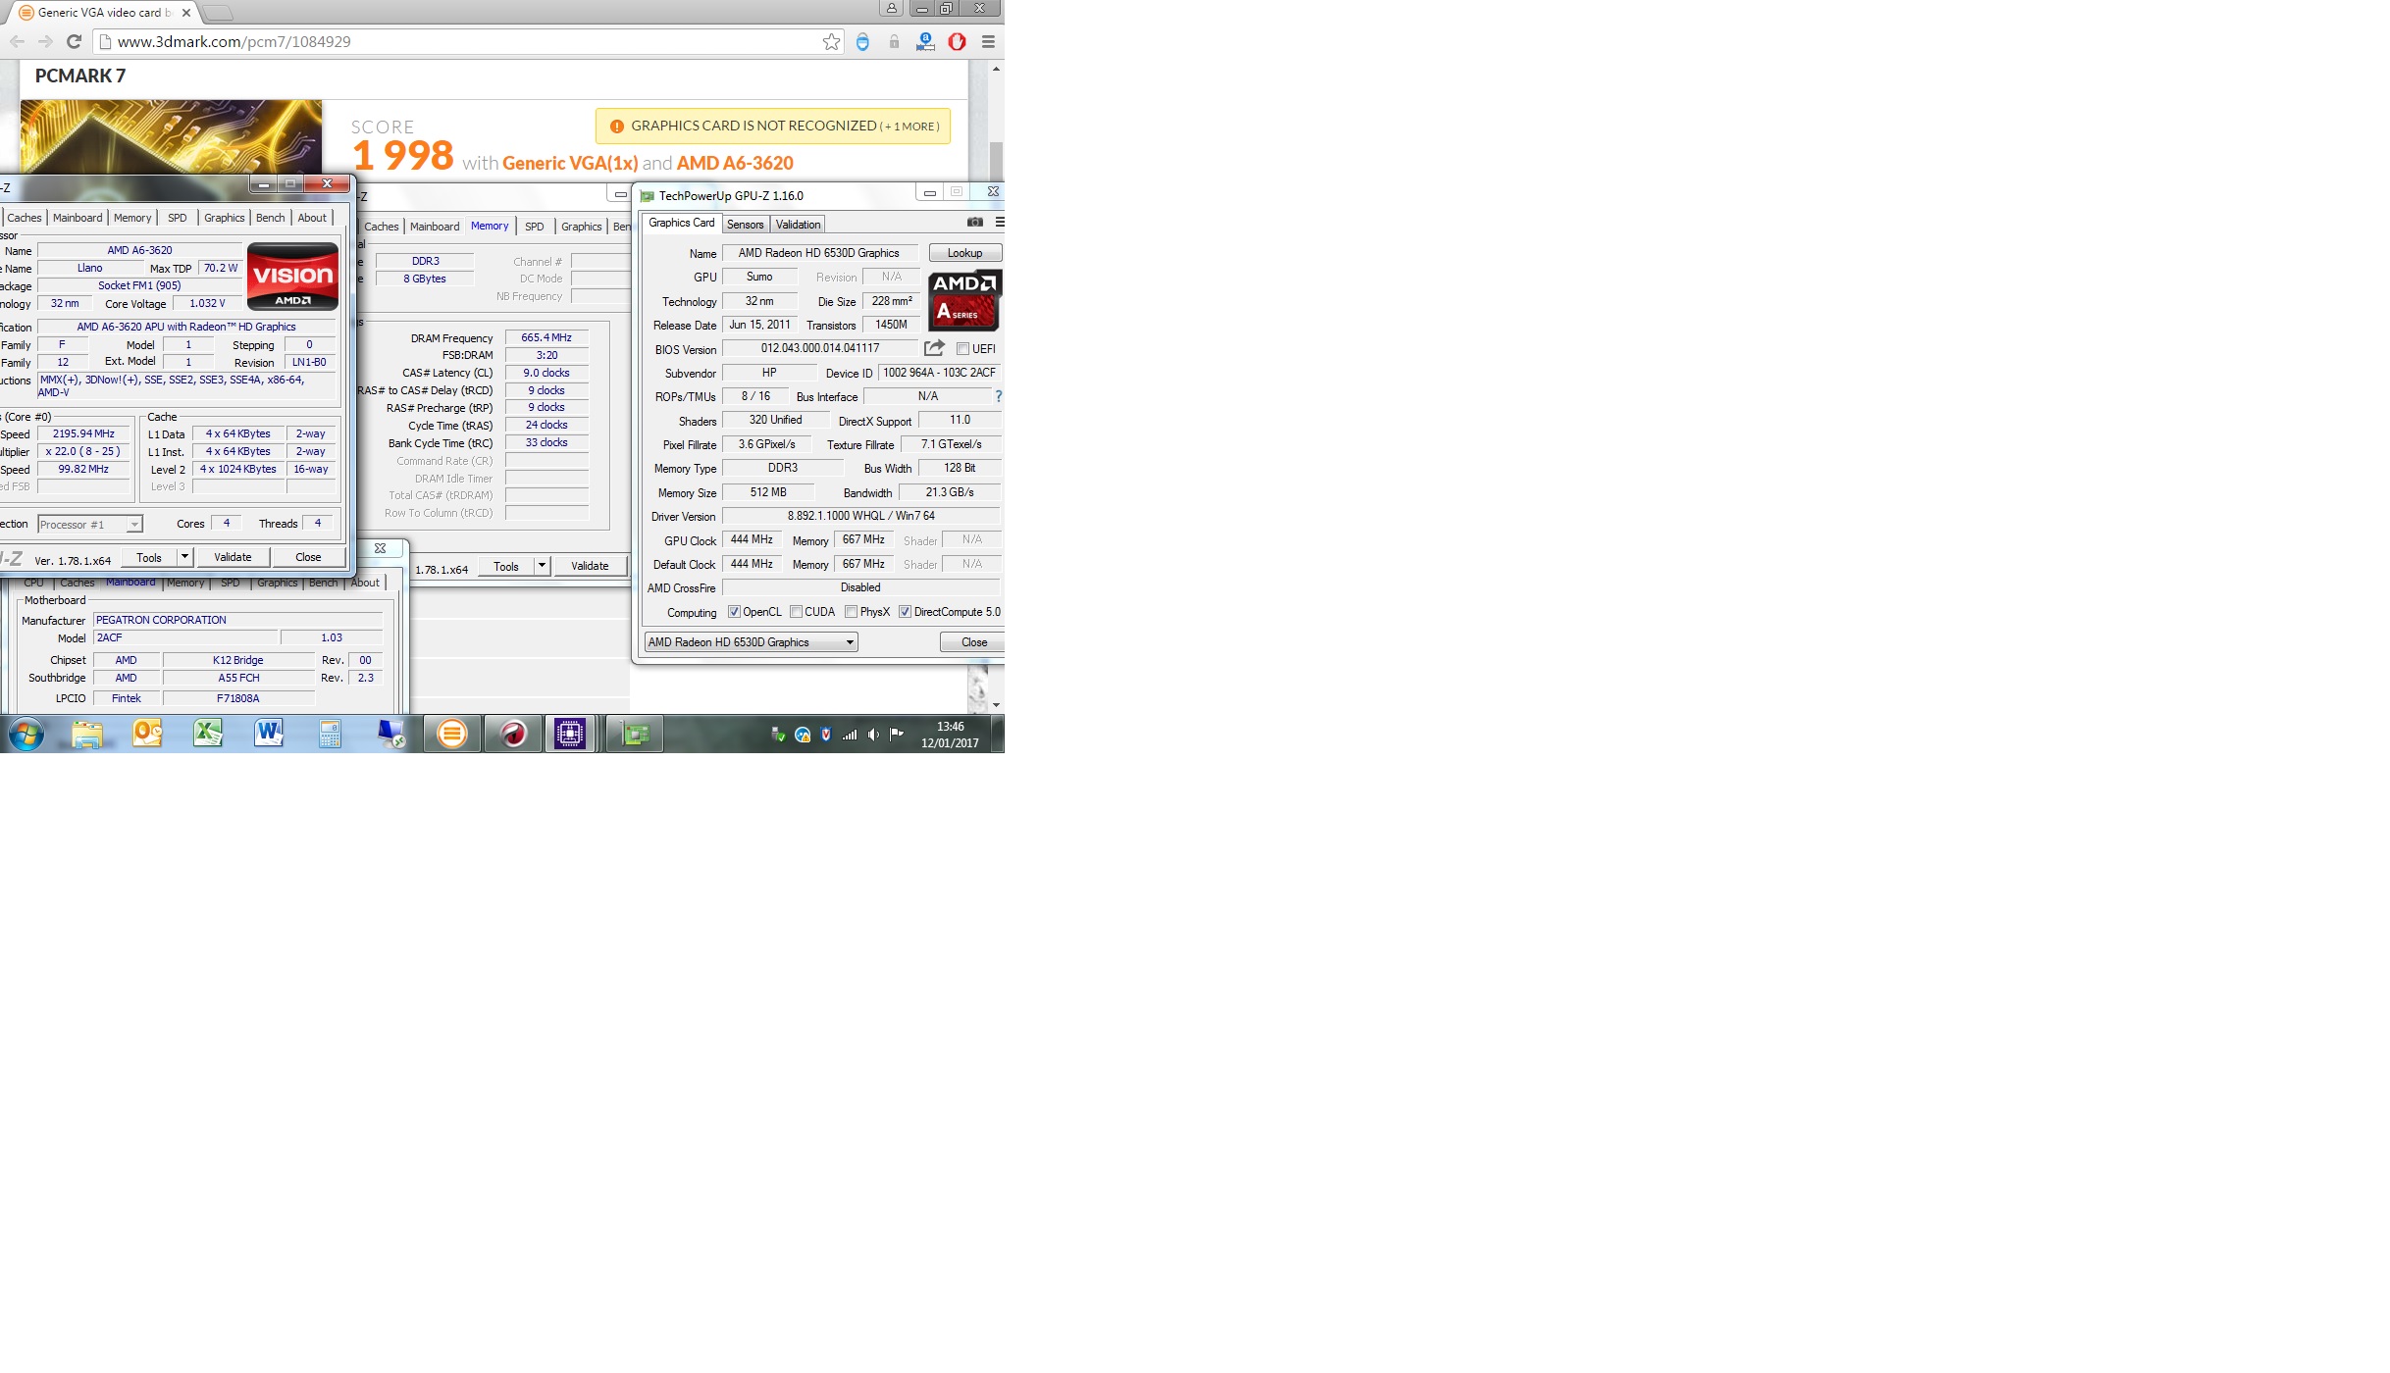Expand Tools arrow in CPU-Z CPU window
Image resolution: width=2390 pixels, height=1373 pixels.
(x=183, y=557)
